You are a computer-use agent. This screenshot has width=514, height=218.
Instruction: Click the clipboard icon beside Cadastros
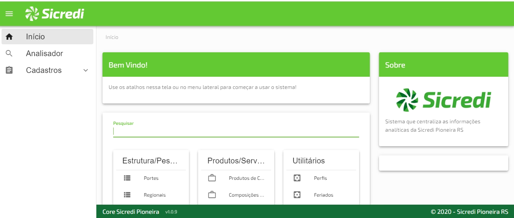(x=9, y=70)
